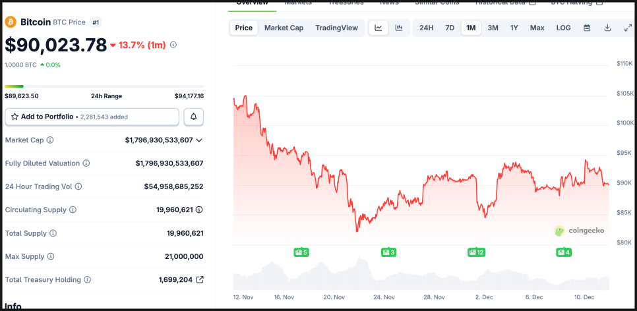Open Total Treasury Holding external link
The width and height of the screenshot is (637, 311).
[200, 279]
